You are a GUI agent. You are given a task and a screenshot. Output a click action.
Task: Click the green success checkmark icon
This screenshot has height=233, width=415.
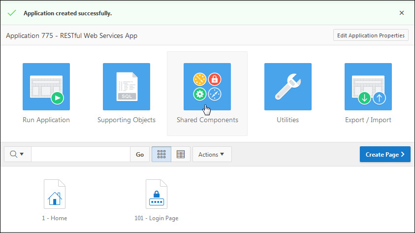12,13
